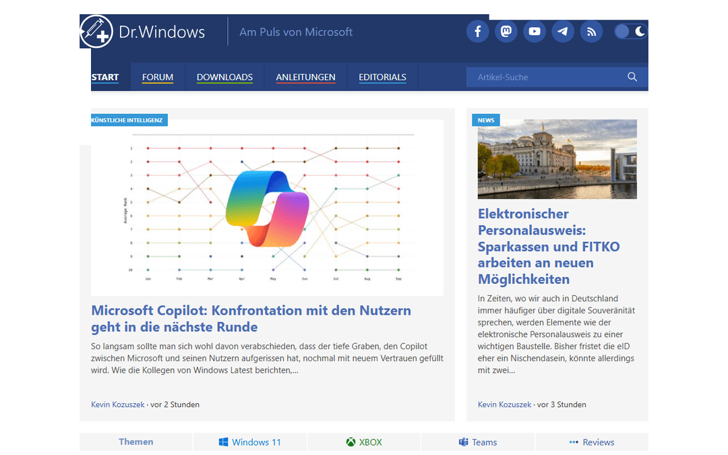Open author Kevin Kozuszek on Copilot article
728x455 pixels.
[118, 404]
